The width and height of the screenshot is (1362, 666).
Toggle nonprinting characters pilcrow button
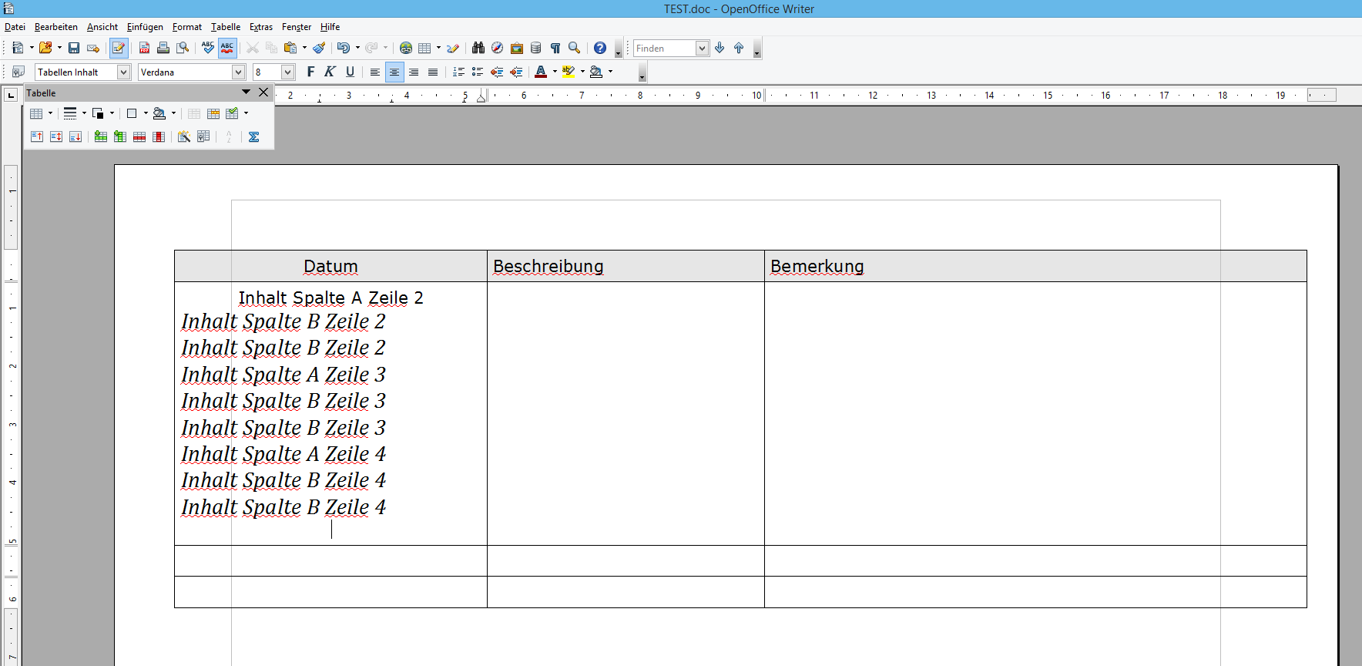[555, 49]
